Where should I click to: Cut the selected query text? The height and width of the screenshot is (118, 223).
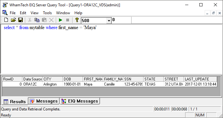click(x=30, y=20)
